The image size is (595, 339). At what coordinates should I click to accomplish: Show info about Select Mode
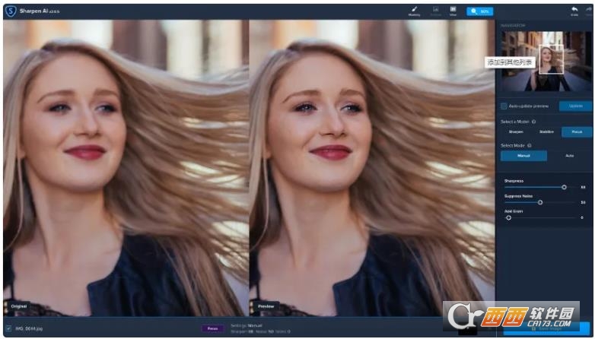529,146
